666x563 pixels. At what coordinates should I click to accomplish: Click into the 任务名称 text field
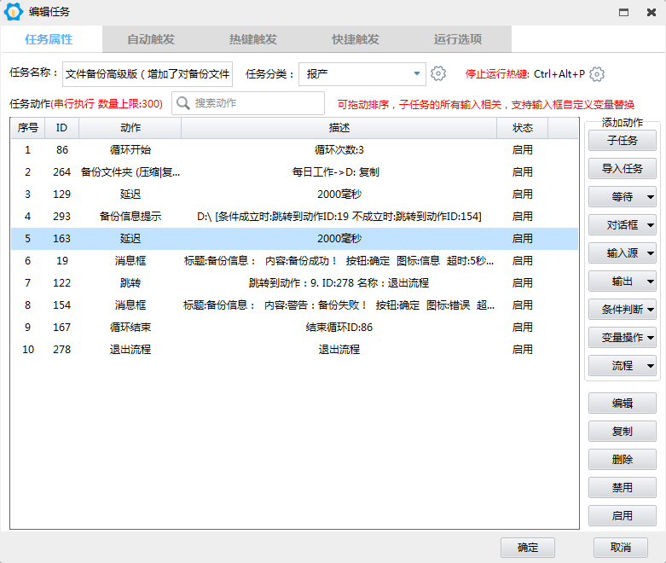148,74
